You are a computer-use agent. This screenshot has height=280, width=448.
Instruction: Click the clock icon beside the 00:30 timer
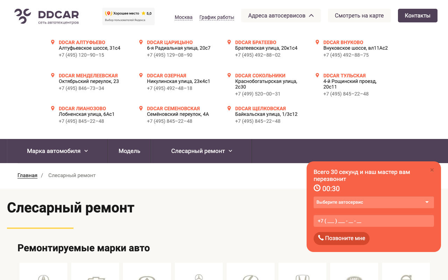pos(317,188)
